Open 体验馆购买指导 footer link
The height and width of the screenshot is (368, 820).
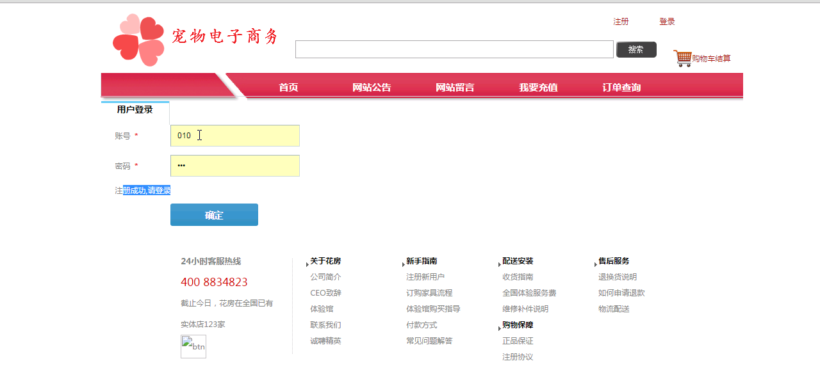click(433, 309)
